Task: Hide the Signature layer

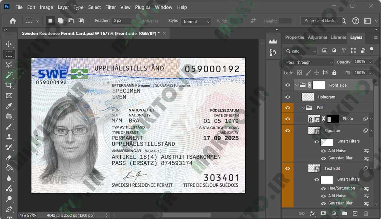Action: click(287, 131)
